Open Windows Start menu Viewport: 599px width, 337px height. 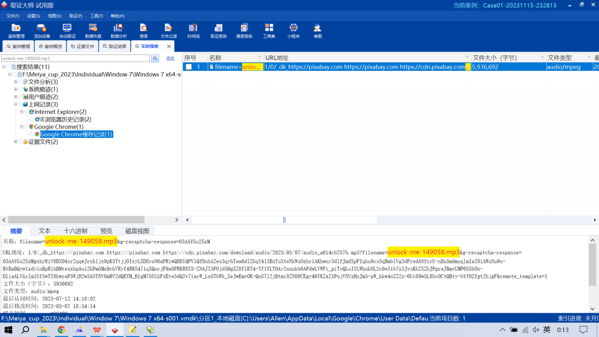[8, 330]
